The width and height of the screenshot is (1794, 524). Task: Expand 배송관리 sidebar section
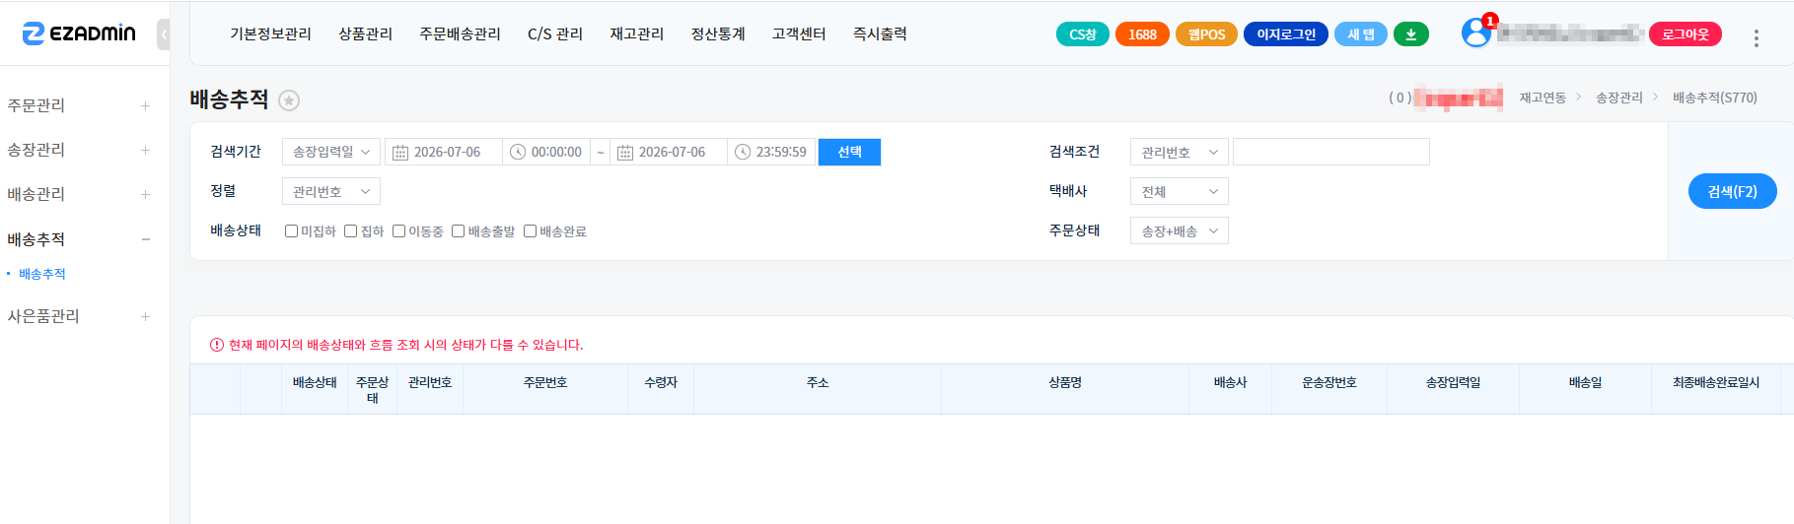point(145,194)
